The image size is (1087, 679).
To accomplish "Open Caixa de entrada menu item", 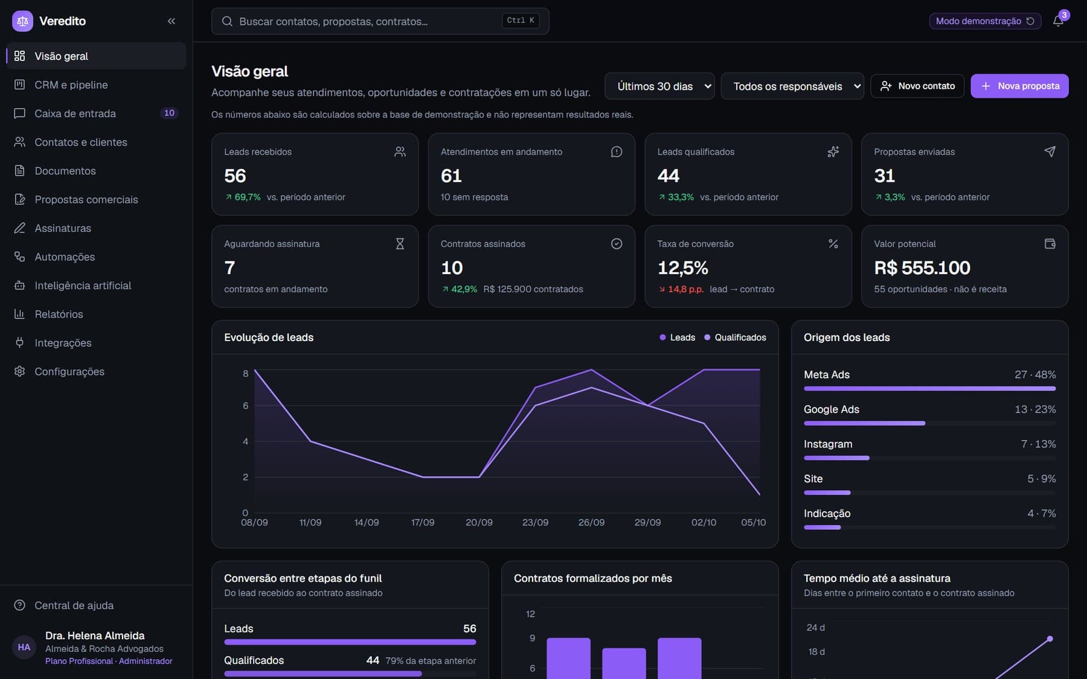I will click(x=96, y=113).
